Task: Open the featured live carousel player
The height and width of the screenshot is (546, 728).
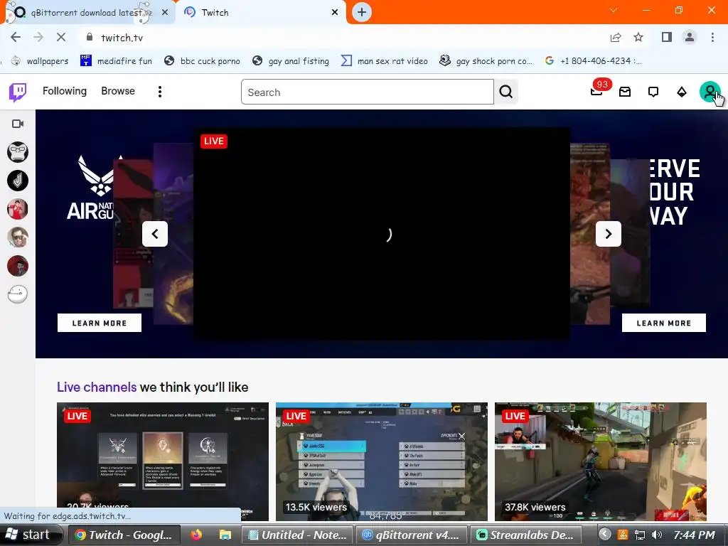Action: click(x=382, y=234)
